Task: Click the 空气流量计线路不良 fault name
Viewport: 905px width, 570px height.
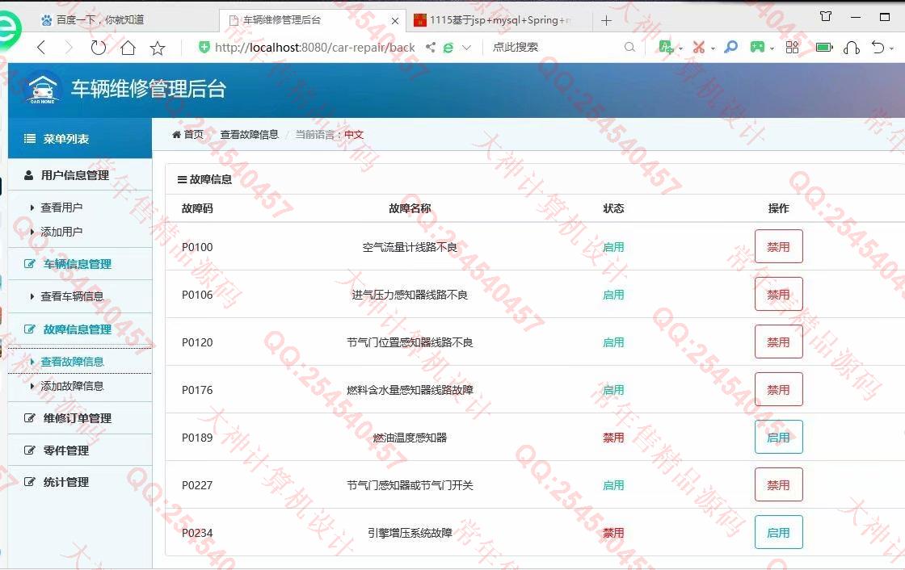Action: (410, 247)
